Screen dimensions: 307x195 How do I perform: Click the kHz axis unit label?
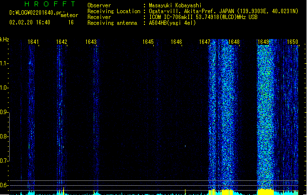[x=4, y=39]
